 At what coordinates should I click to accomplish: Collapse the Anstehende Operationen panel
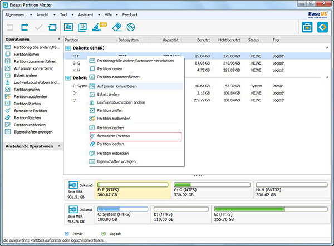click(x=59, y=146)
